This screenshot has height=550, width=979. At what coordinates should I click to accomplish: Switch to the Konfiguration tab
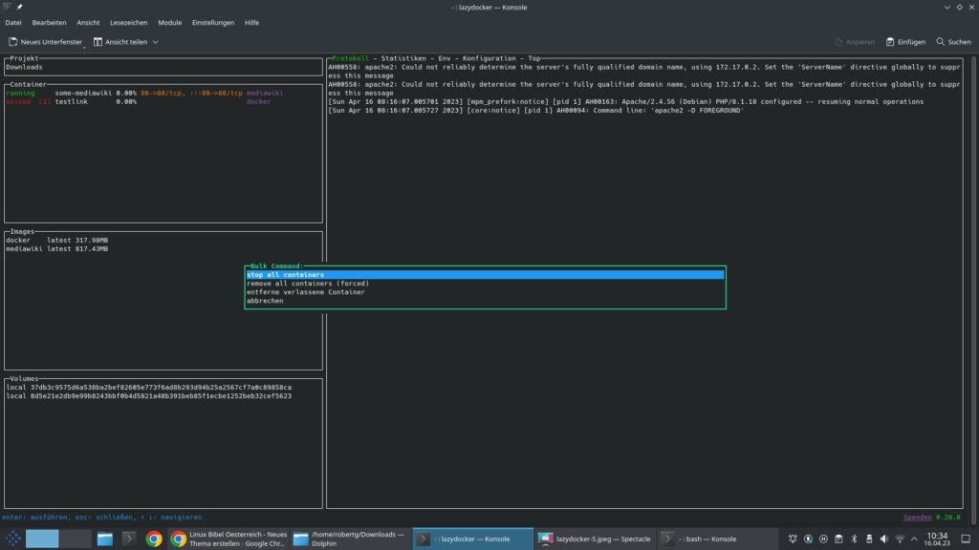(x=489, y=58)
